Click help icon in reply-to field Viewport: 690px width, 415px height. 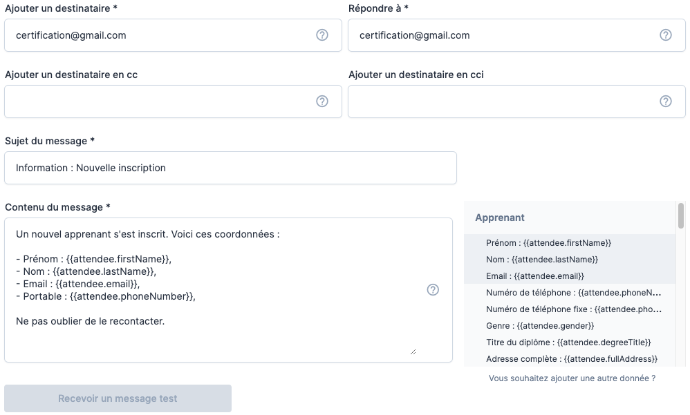click(x=666, y=35)
